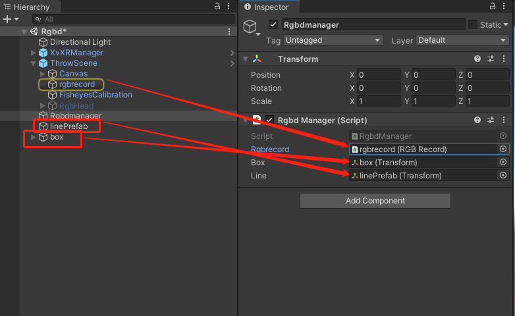Click the Add Component button
This screenshot has width=515, height=316.
point(375,201)
